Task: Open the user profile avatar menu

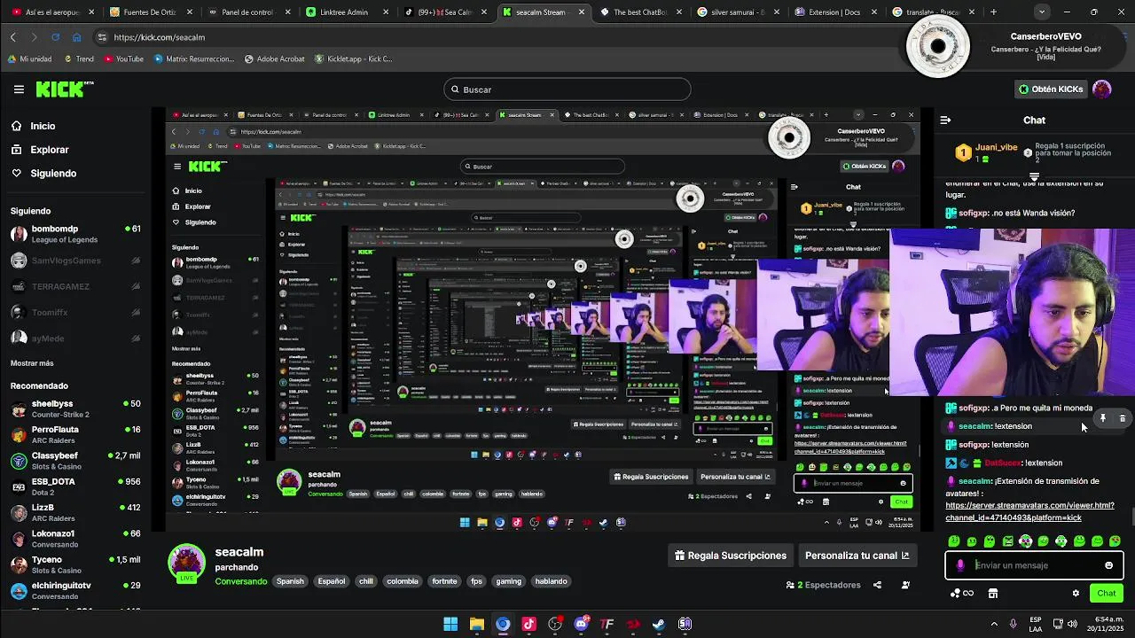Action: point(1102,89)
